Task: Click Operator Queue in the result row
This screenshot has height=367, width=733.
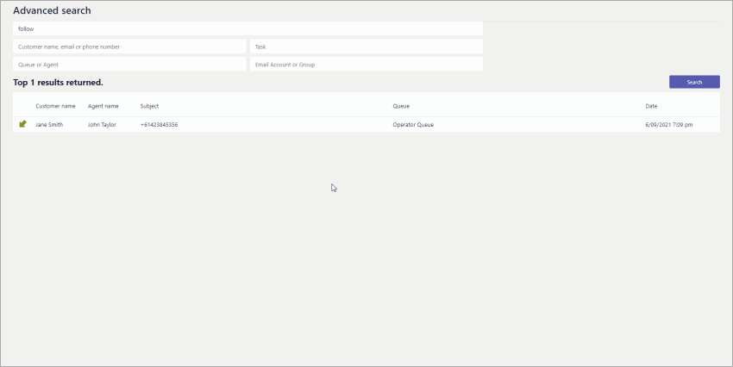Action: click(x=413, y=125)
